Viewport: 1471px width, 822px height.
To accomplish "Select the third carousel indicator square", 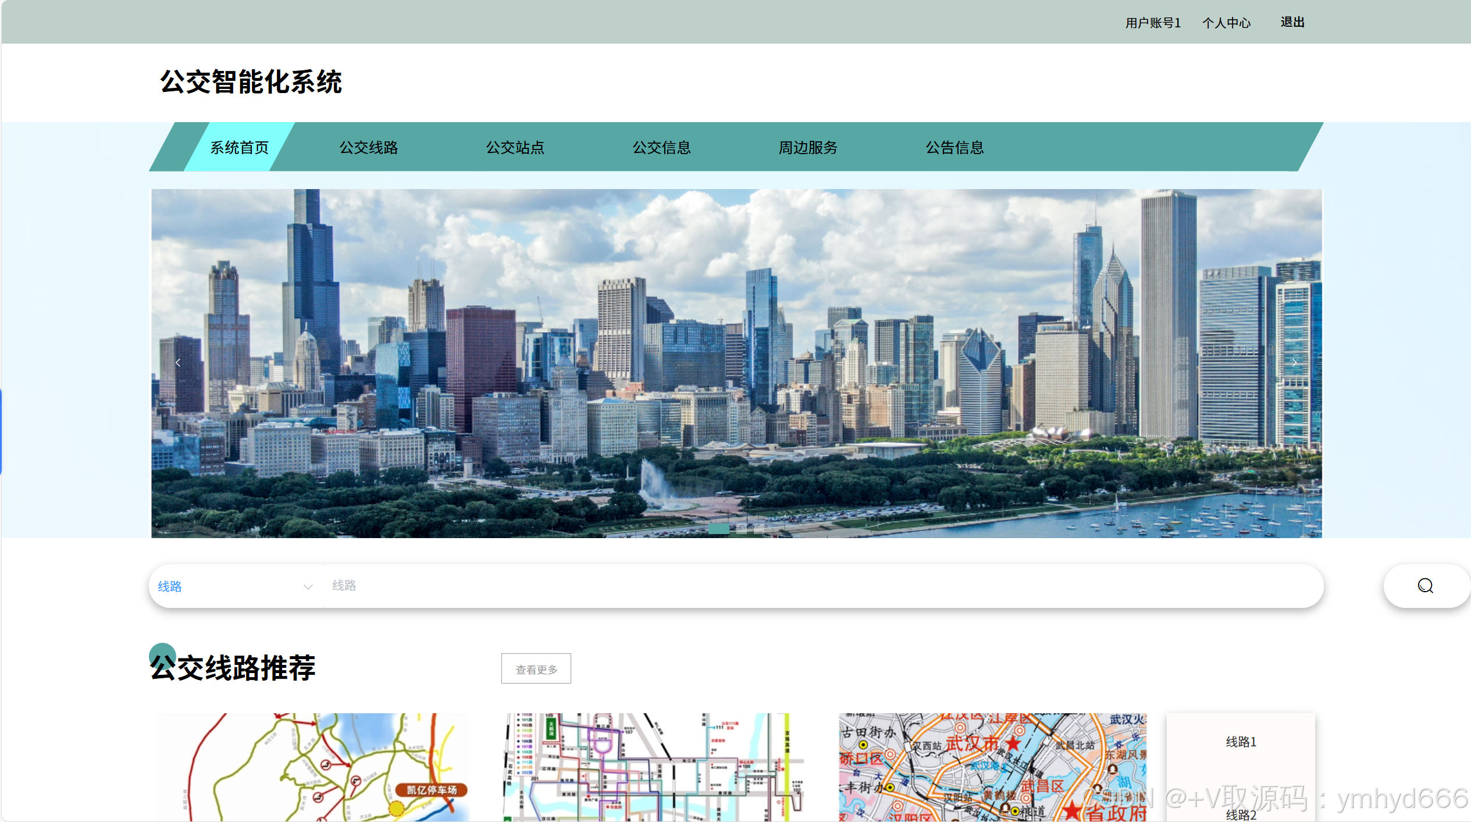I will [759, 528].
